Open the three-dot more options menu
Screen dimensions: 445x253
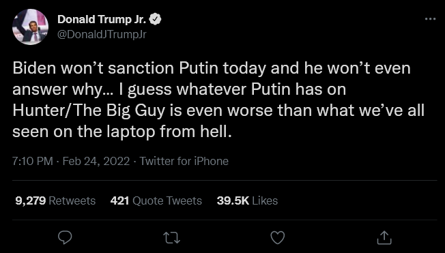click(430, 19)
